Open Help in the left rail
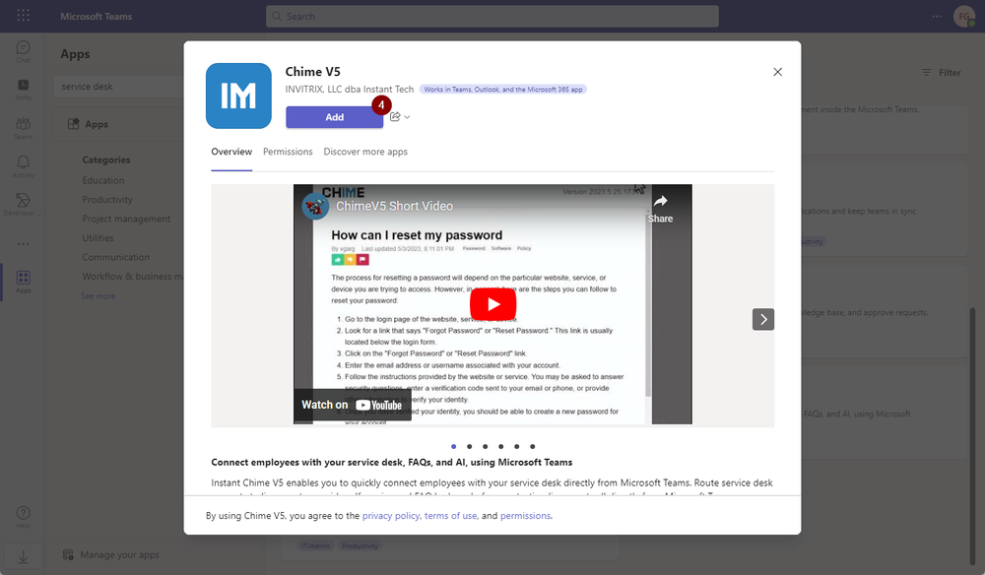 pyautogui.click(x=24, y=517)
